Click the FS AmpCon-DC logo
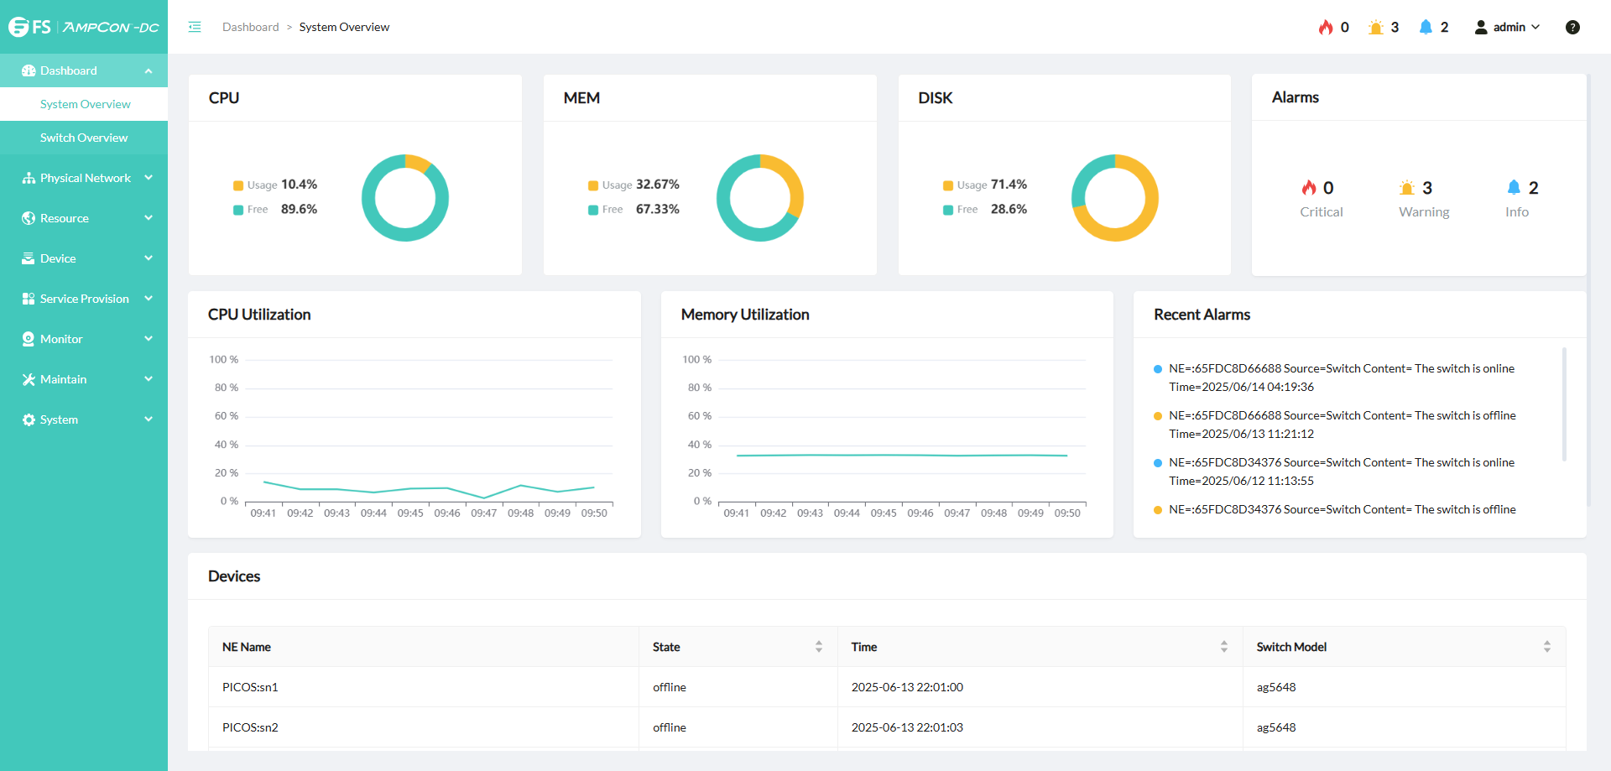 click(84, 27)
